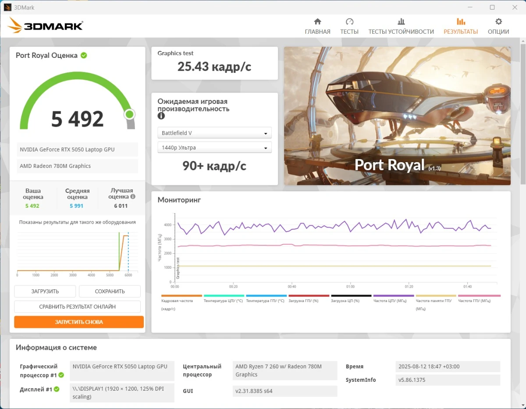
Task: Click Средняя оценка value 5 991
Action: [76, 206]
